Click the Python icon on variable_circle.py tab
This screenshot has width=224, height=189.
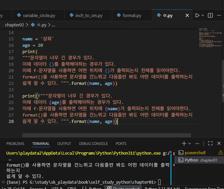pyautogui.click(x=19, y=15)
